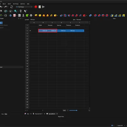Select the What's This cursor help icon
The image size is (127, 127).
[25, 11]
